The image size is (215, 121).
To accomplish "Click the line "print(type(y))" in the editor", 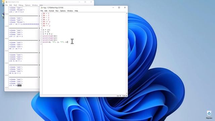I will point(50,38).
